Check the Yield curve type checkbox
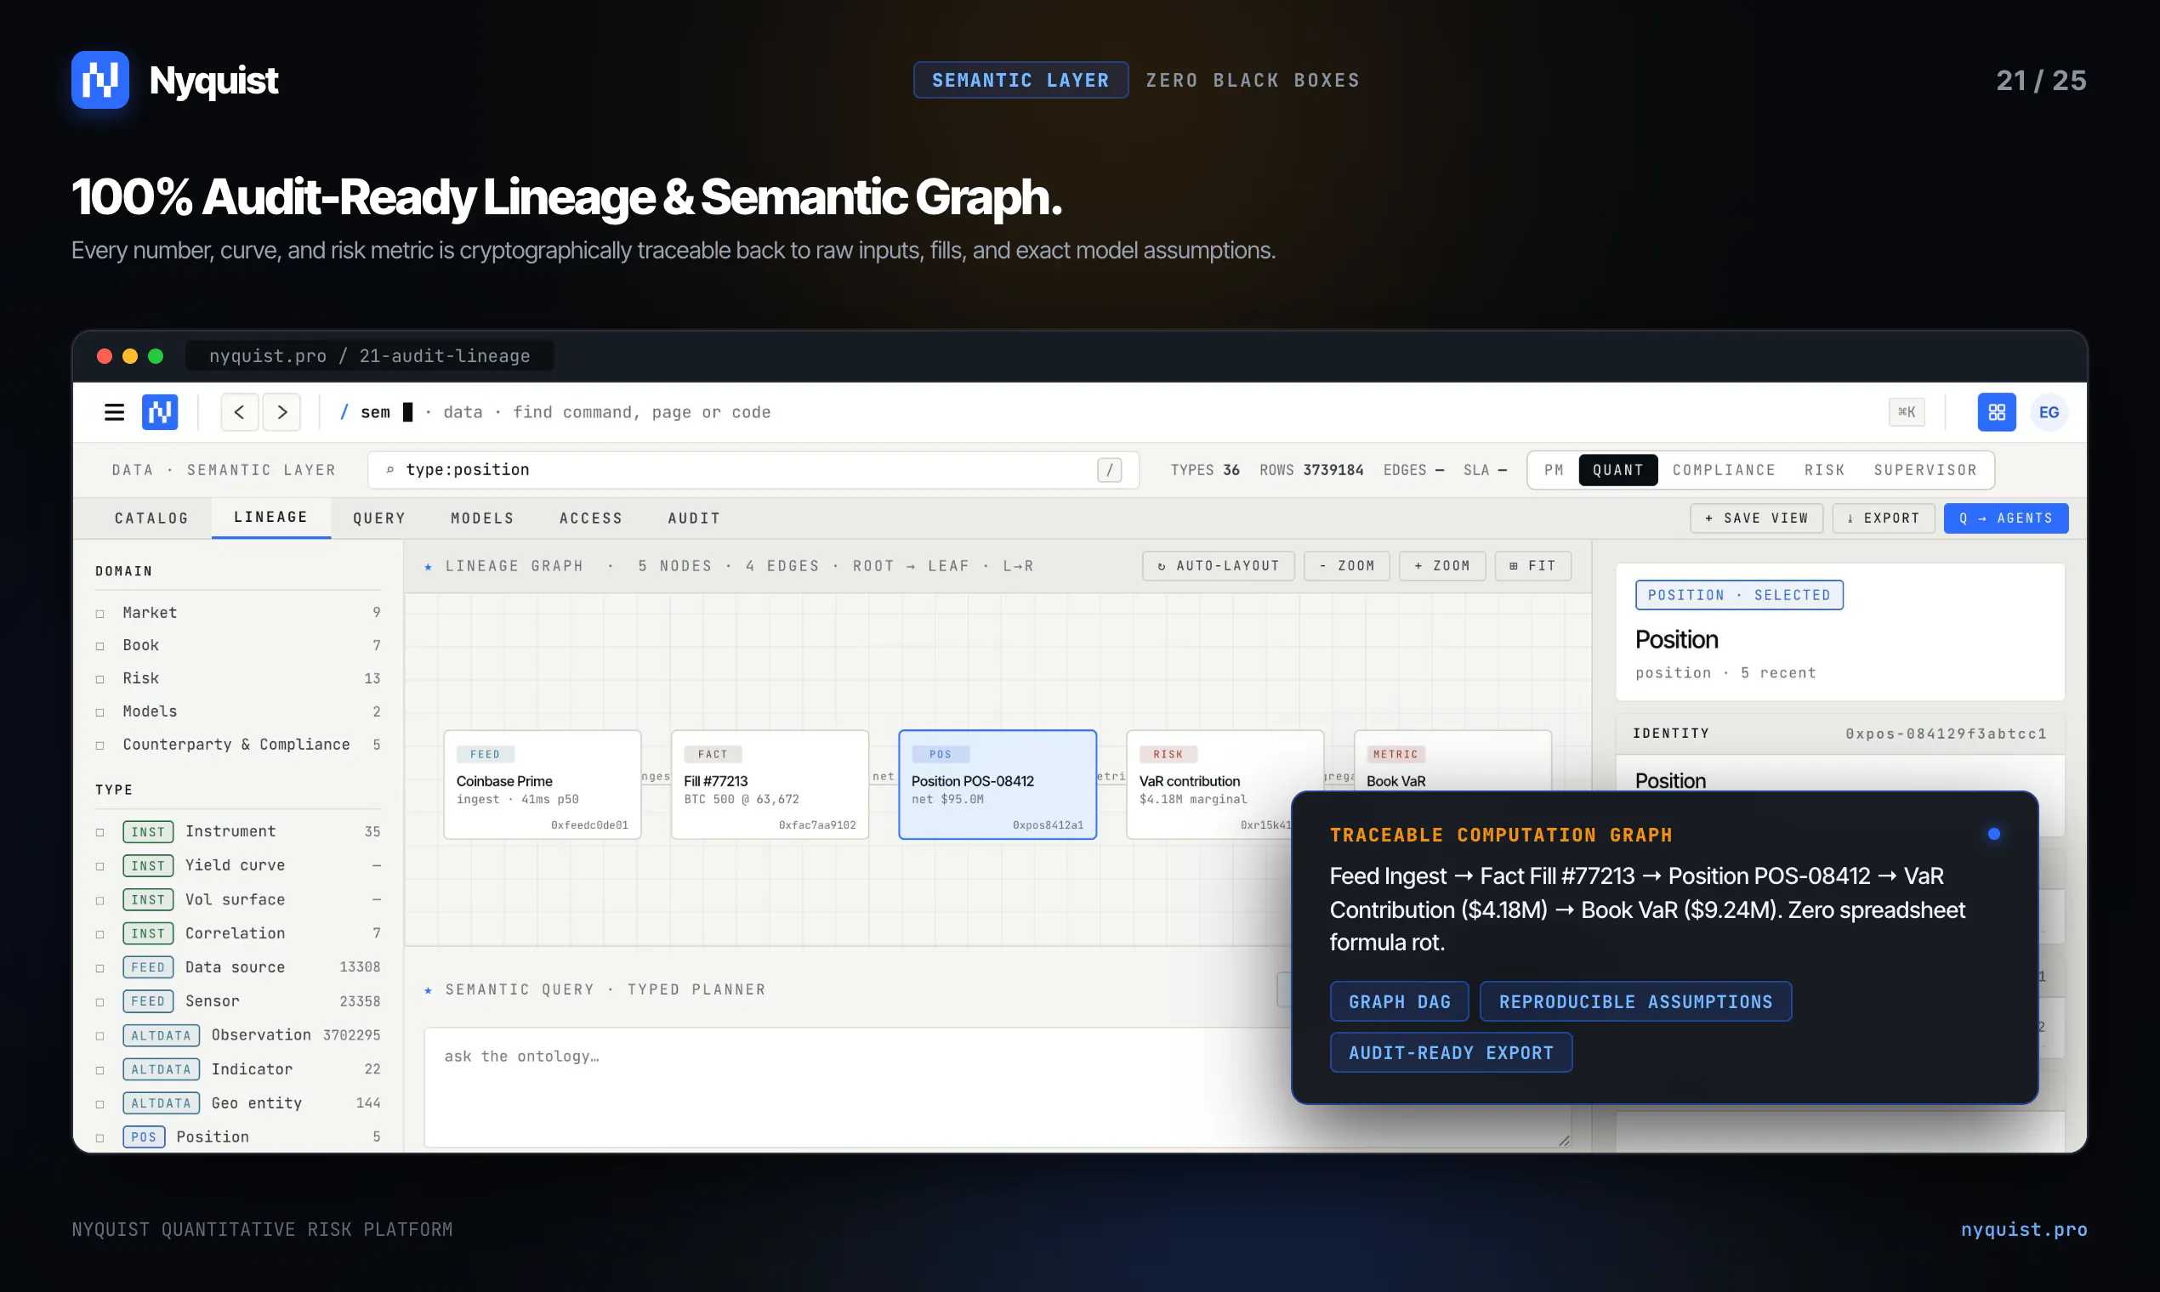Image resolution: width=2160 pixels, height=1292 pixels. click(x=100, y=866)
